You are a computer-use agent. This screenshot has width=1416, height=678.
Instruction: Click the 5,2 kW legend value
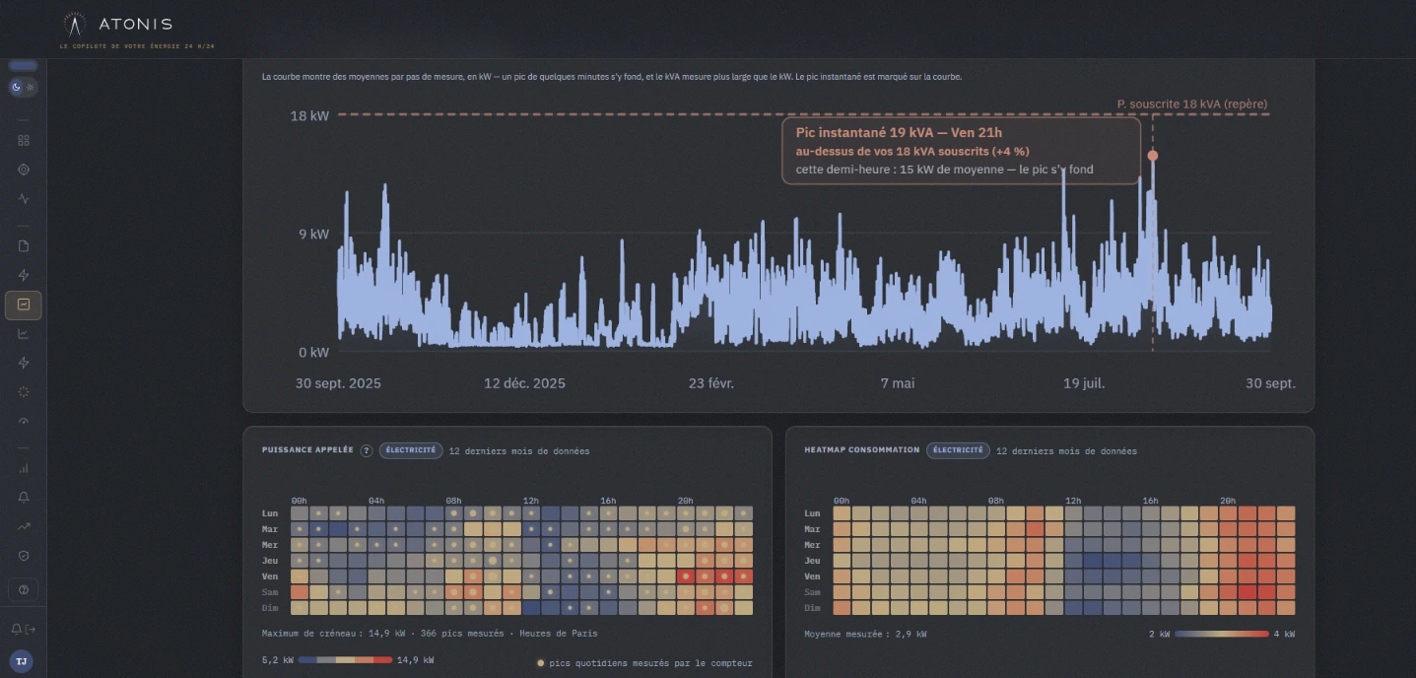tap(277, 660)
